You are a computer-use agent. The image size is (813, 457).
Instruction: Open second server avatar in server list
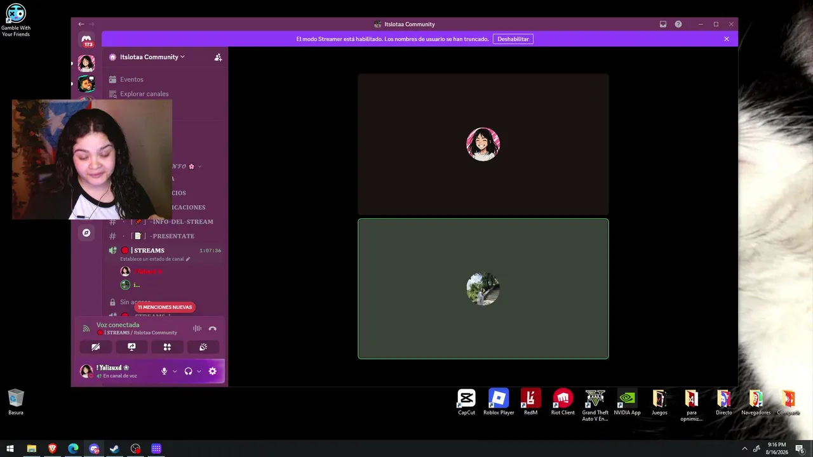point(86,84)
